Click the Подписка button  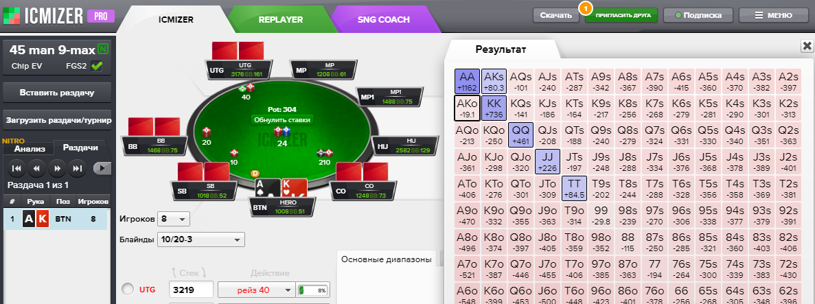pos(698,15)
